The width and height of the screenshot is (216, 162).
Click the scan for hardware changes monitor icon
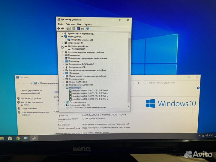[88, 29]
